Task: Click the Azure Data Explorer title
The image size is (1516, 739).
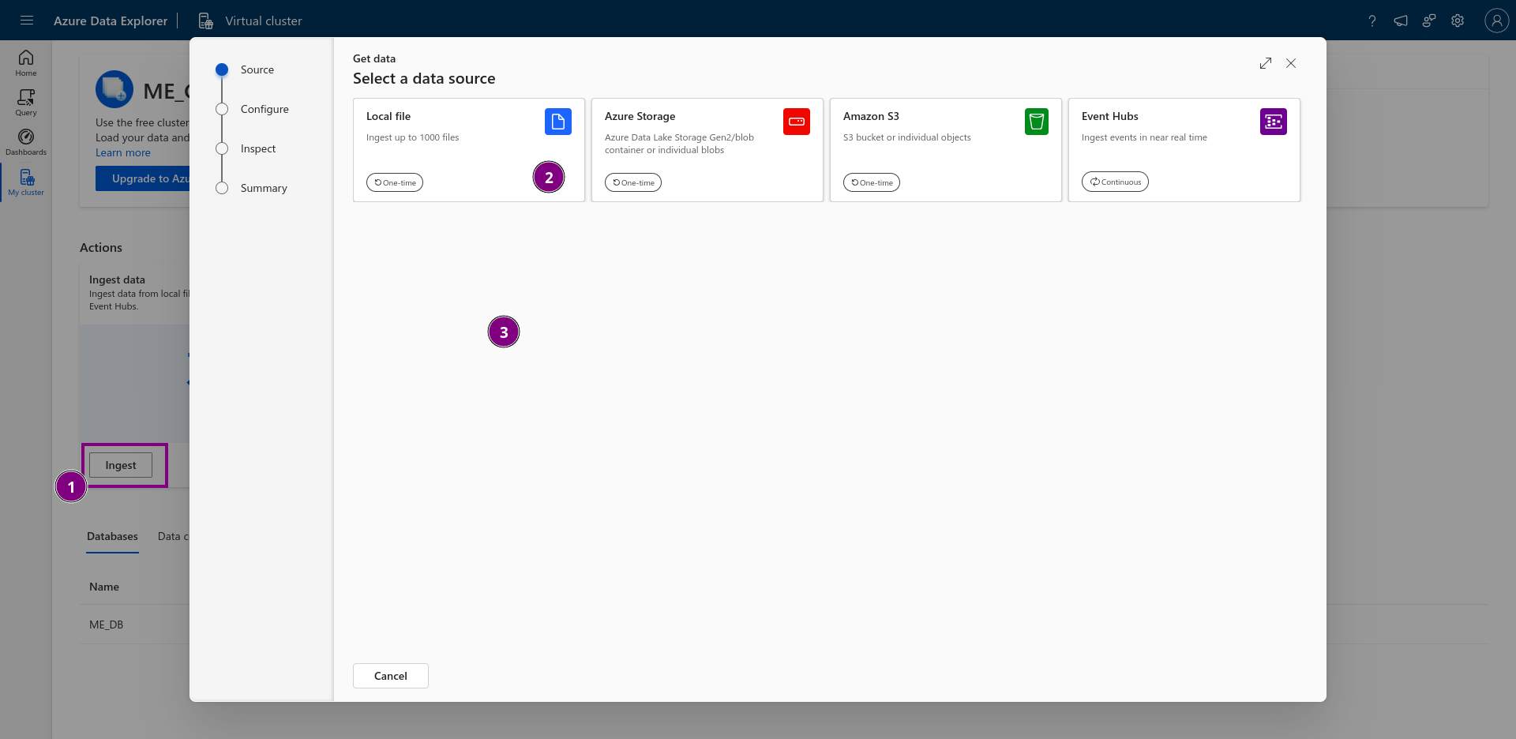Action: tap(111, 21)
